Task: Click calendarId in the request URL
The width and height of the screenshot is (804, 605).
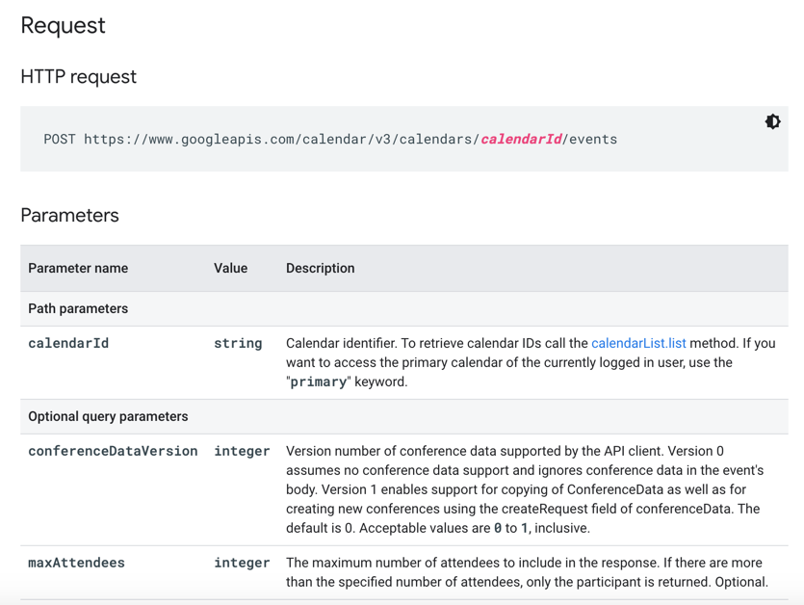Action: tap(521, 139)
